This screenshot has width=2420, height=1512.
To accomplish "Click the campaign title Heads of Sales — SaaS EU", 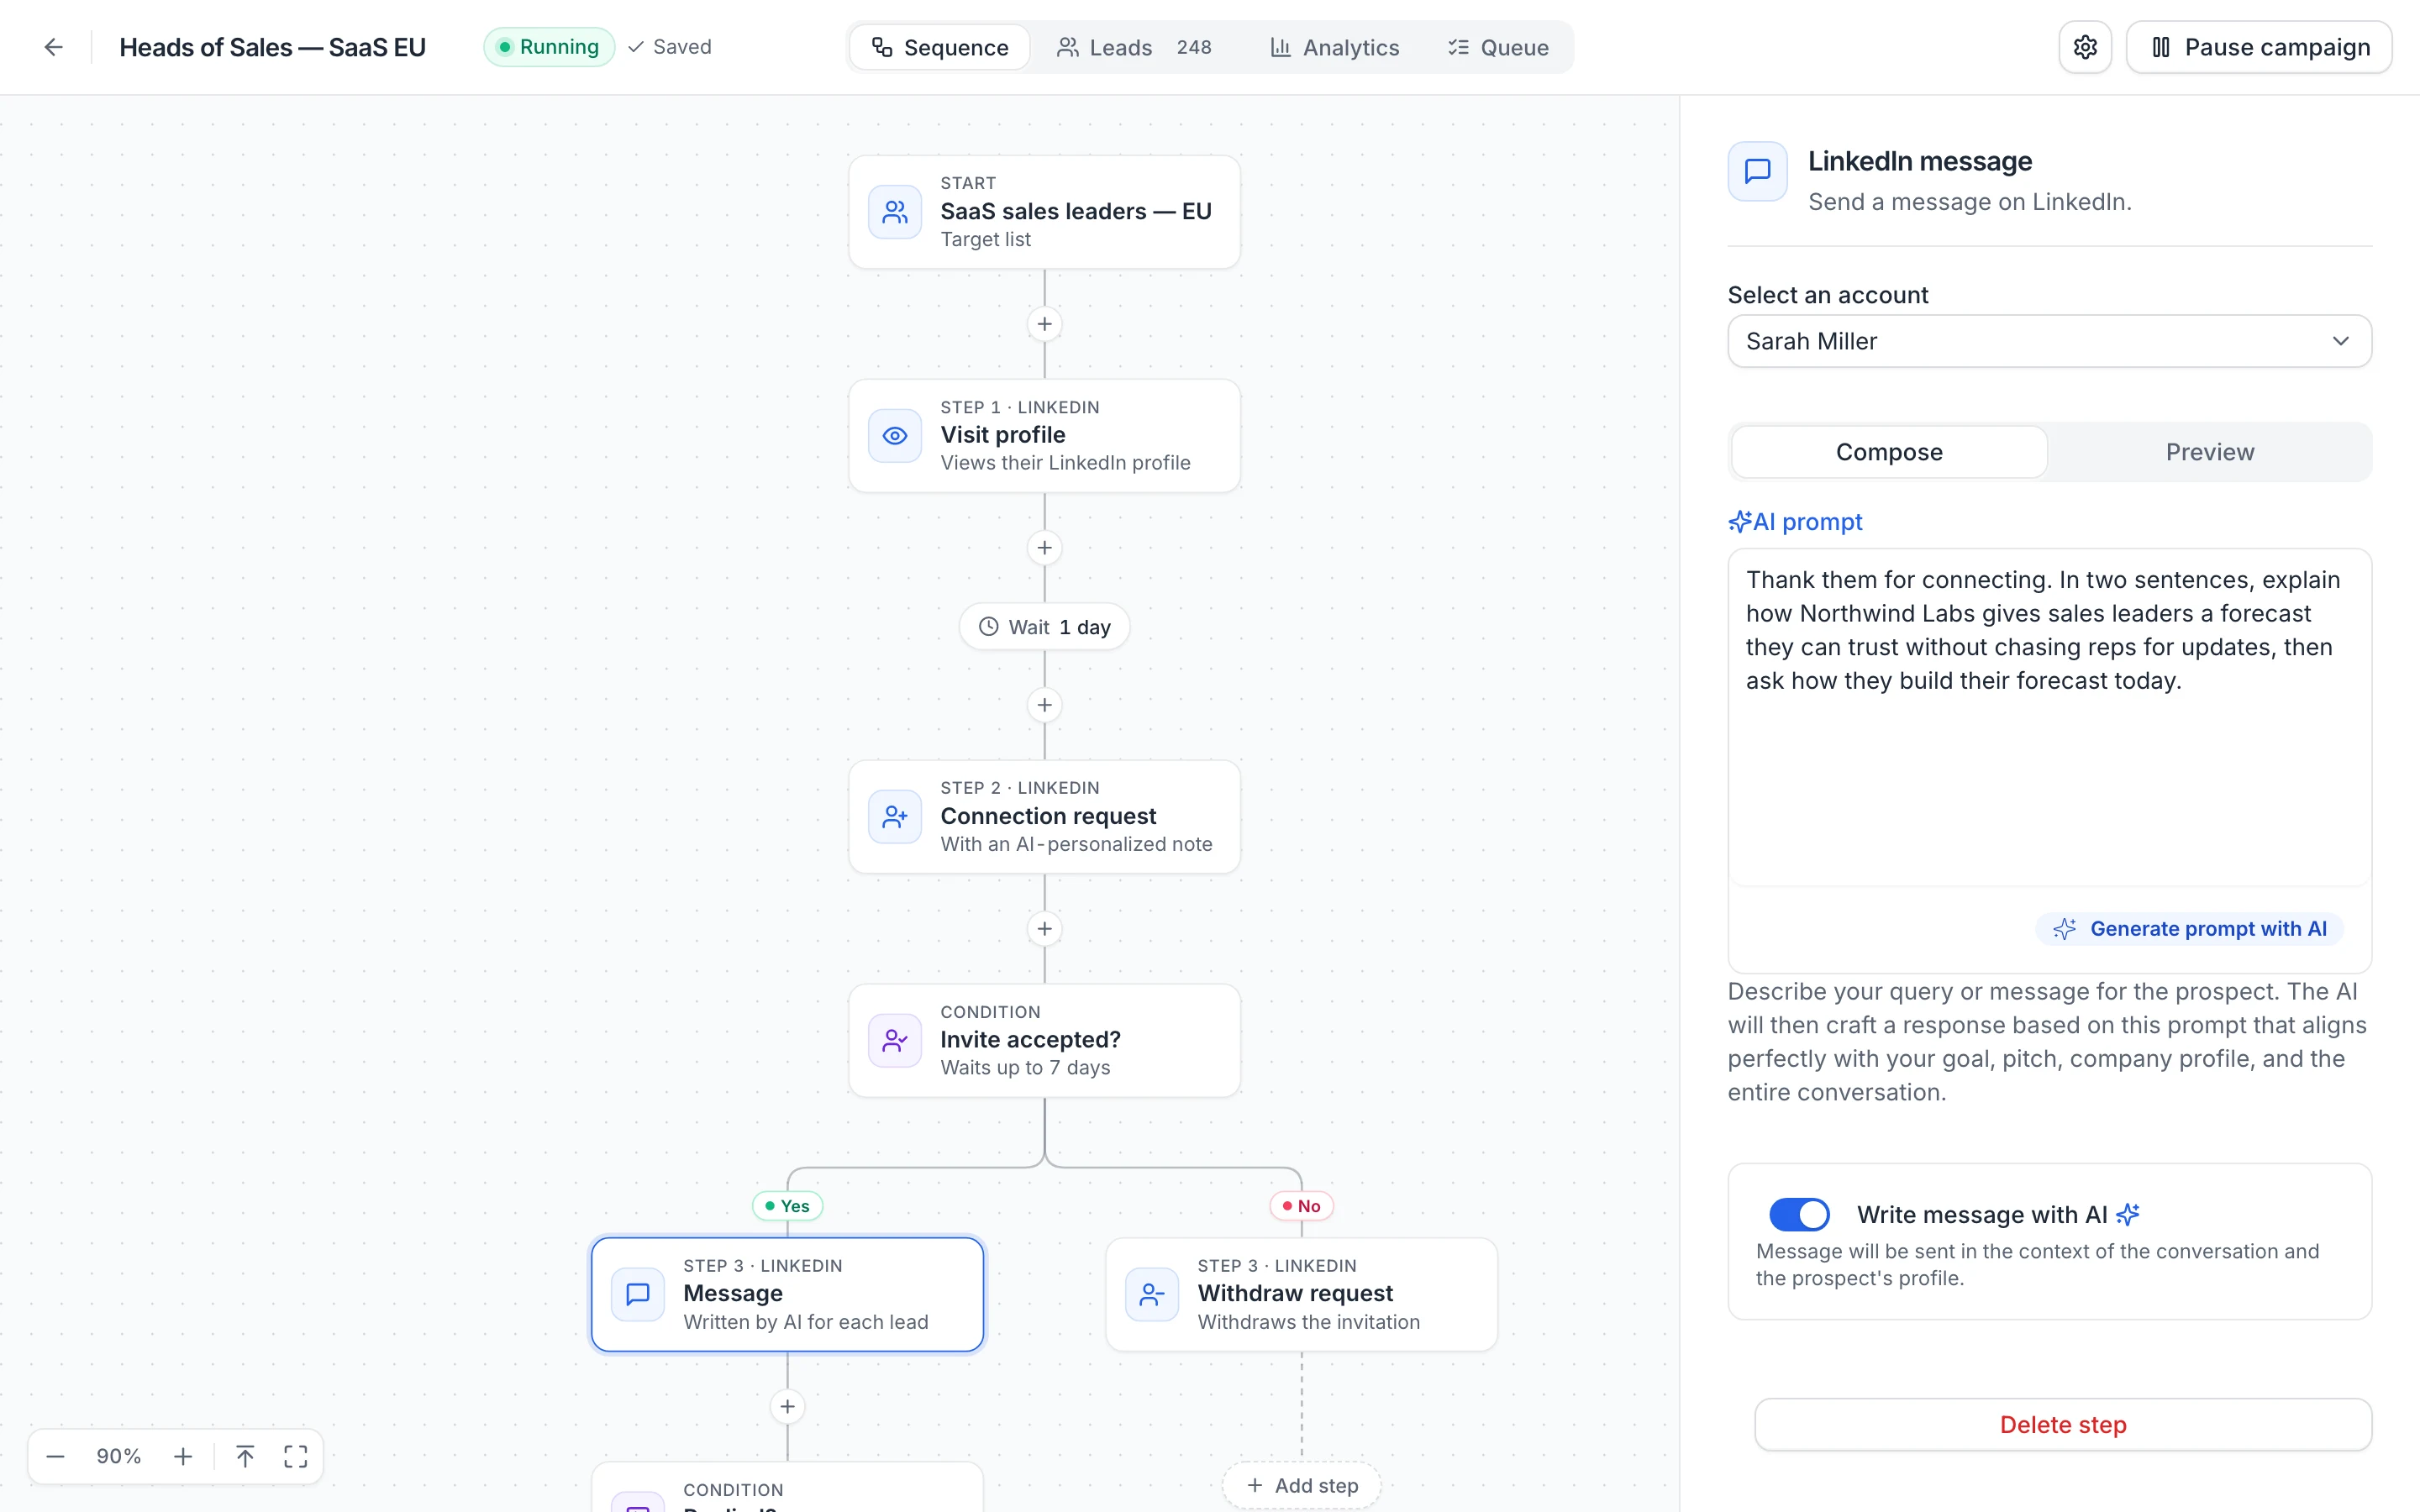I will tap(272, 47).
